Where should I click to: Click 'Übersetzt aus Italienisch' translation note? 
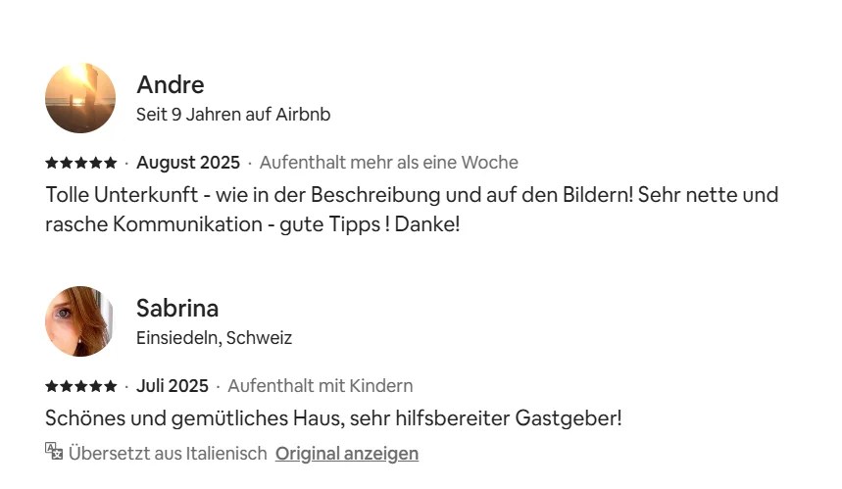click(168, 453)
